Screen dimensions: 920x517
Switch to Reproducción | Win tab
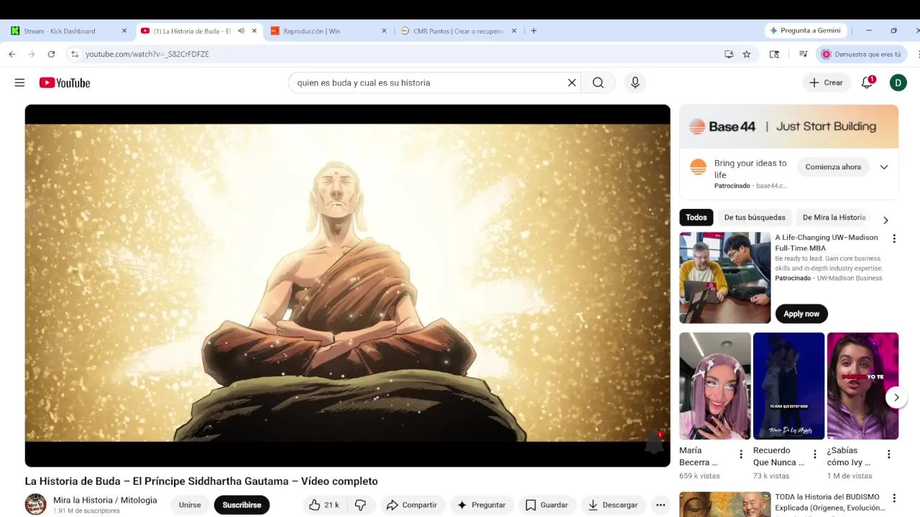328,31
